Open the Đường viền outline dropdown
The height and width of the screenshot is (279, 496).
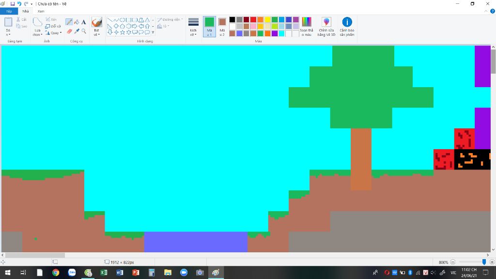(170, 19)
